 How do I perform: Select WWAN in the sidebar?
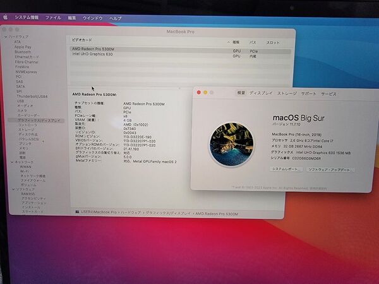click(26, 167)
